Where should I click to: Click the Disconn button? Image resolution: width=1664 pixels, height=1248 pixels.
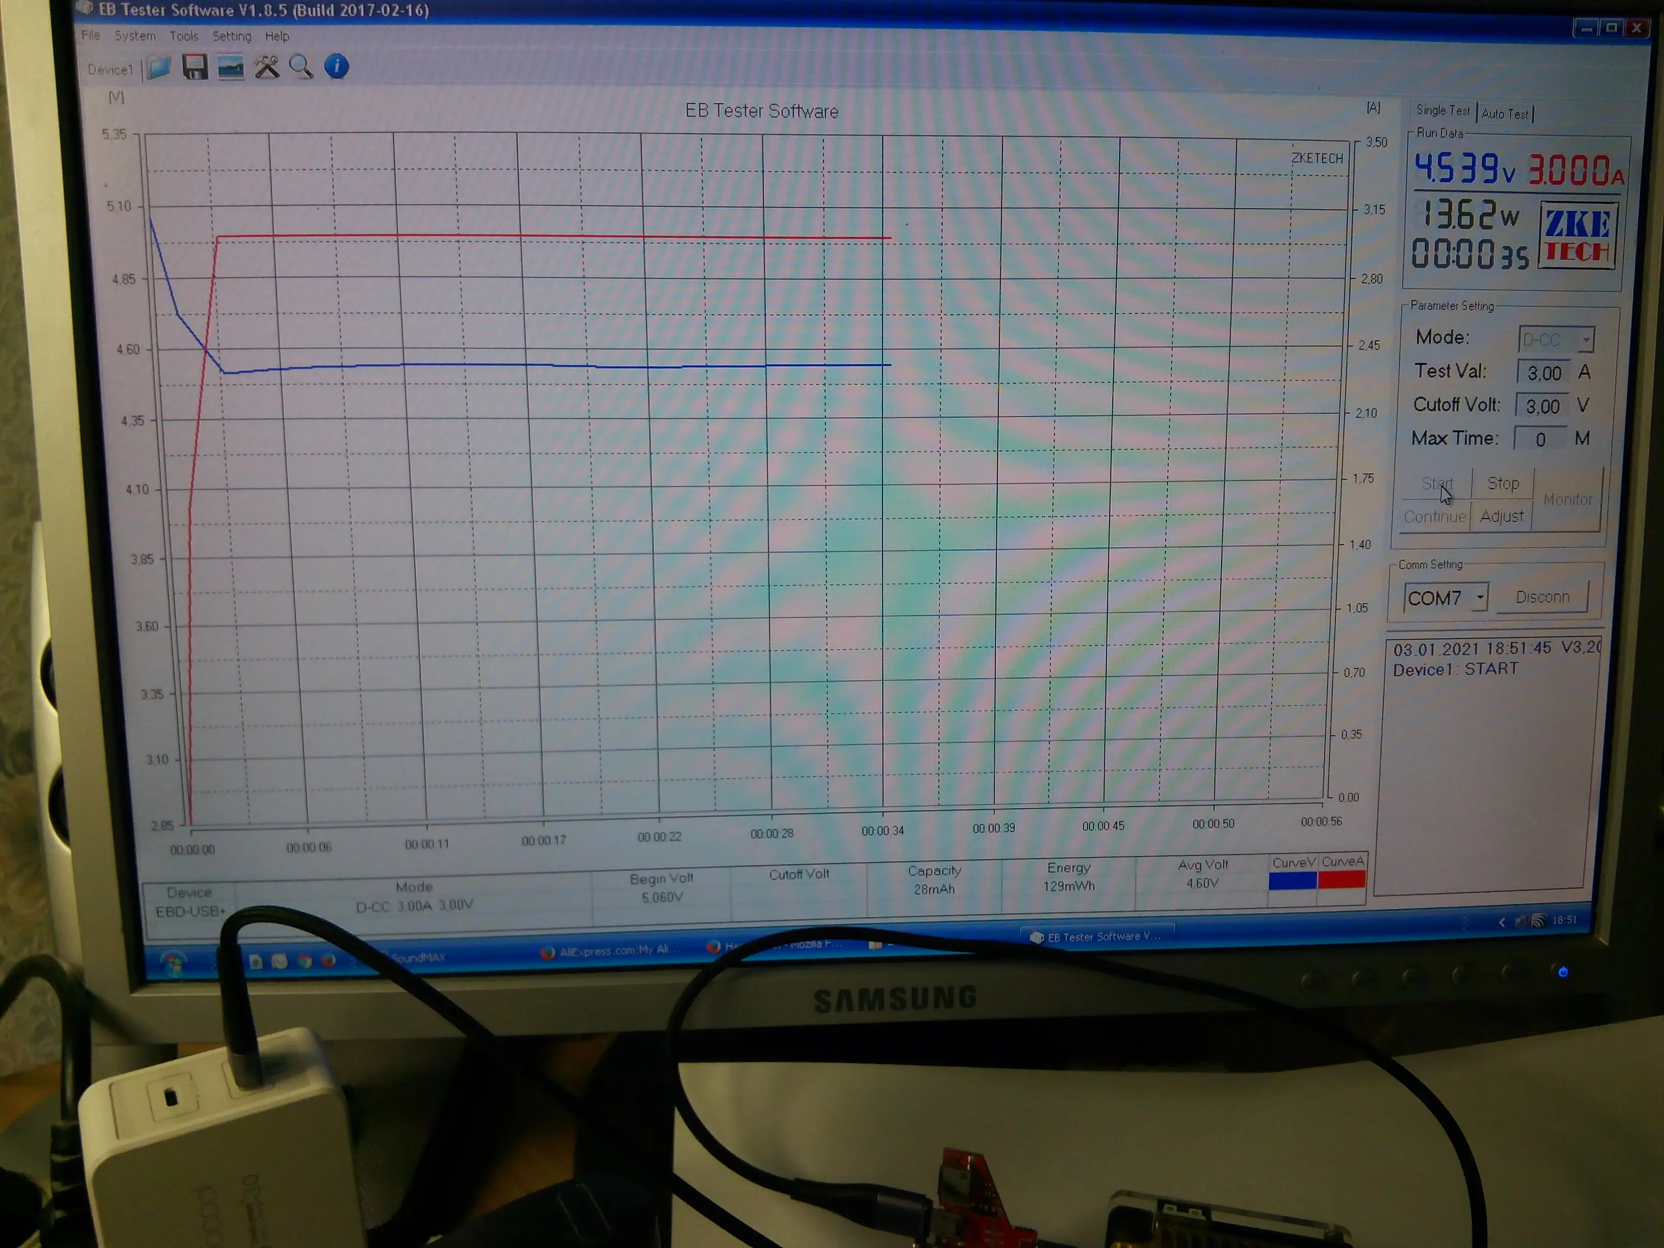(1542, 597)
